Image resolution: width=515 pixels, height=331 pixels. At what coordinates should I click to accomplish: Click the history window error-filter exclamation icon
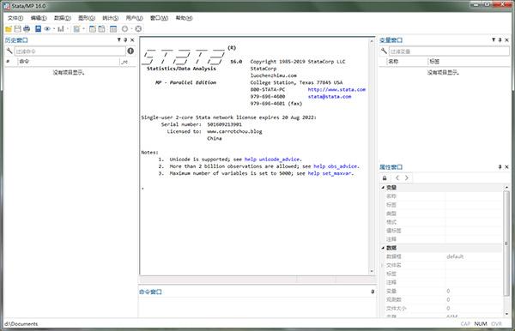pyautogui.click(x=130, y=51)
